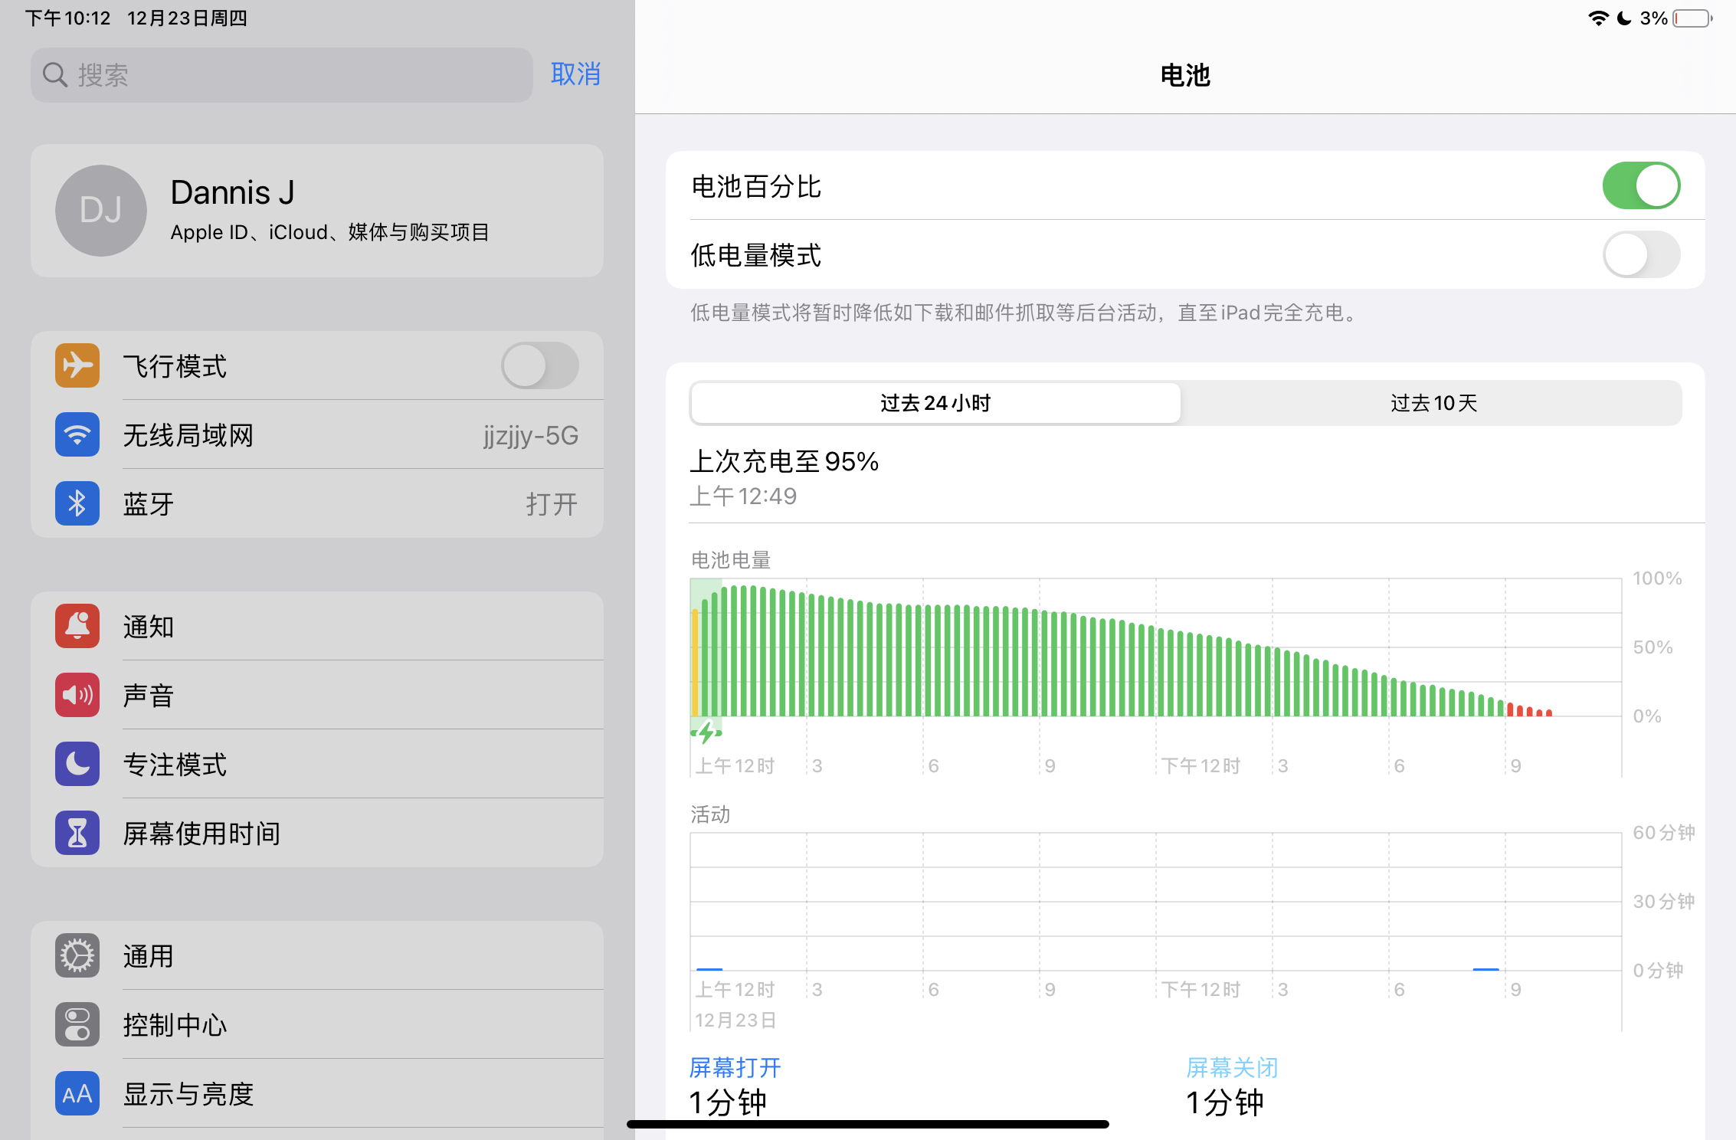Viewport: 1736px width, 1140px height.
Task: Open General settings gear icon
Action: pyautogui.click(x=77, y=955)
